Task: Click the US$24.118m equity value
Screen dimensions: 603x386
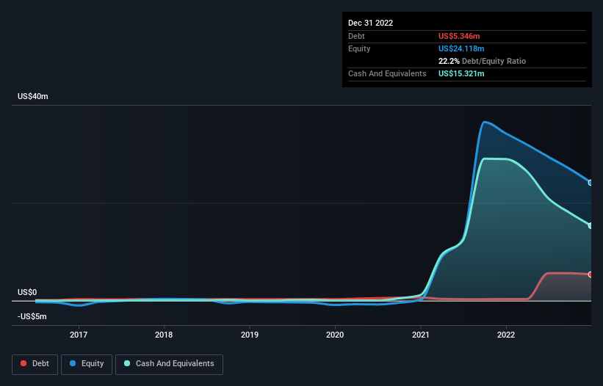Action: pos(461,48)
